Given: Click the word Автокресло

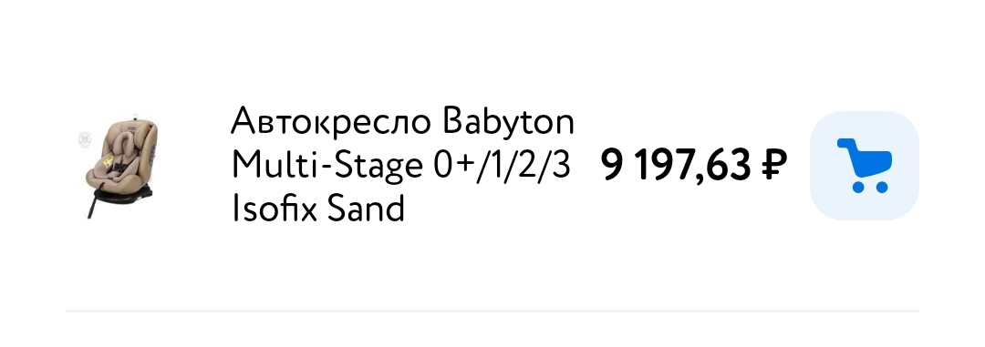Looking at the screenshot, I should [x=331, y=121].
